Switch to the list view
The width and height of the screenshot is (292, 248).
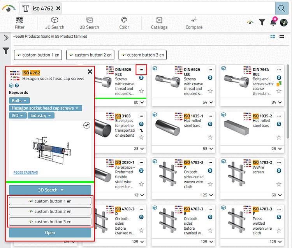click(x=282, y=37)
